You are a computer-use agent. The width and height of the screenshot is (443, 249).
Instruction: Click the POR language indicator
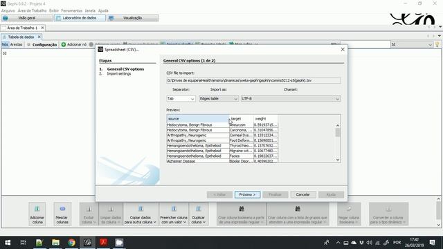click(x=397, y=243)
